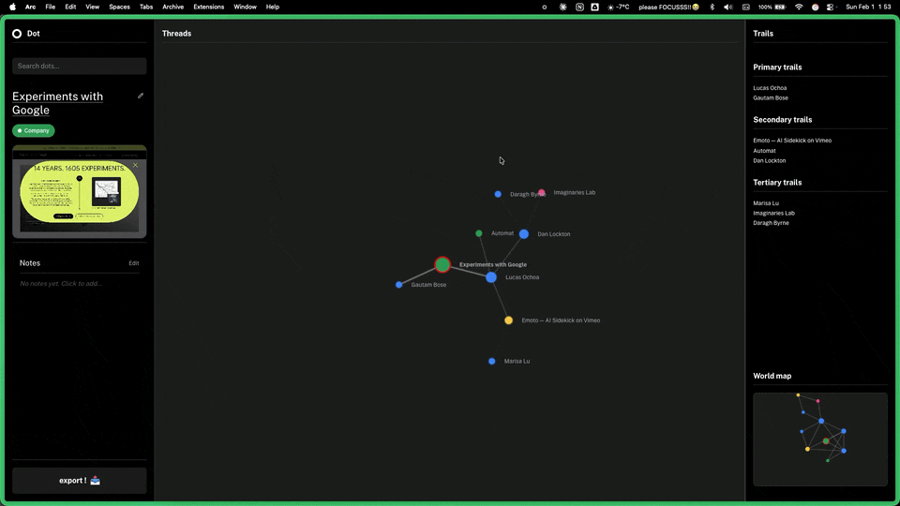Image resolution: width=900 pixels, height=506 pixels.
Task: Click the green Company tag
Action: pos(34,131)
